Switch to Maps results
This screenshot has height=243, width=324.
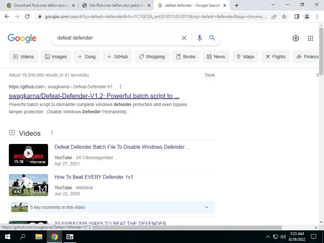pyautogui.click(x=245, y=57)
